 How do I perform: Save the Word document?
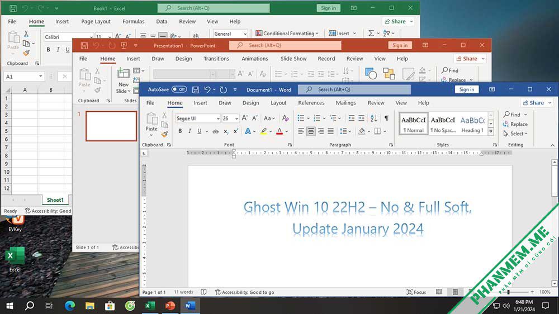pyautogui.click(x=195, y=90)
